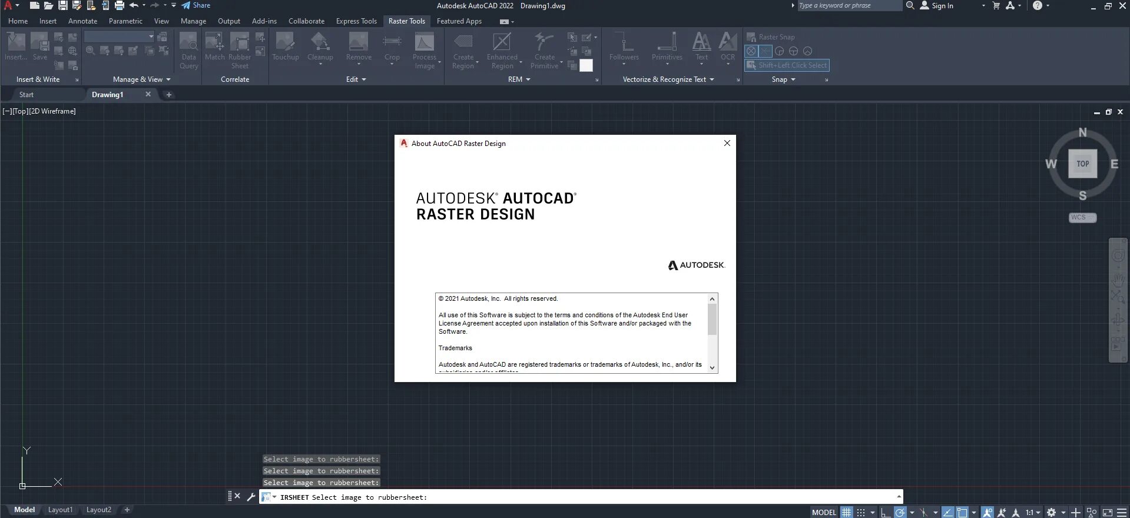Expand the REM panel dropdown
Viewport: 1130px width, 518px height.
pos(519,79)
